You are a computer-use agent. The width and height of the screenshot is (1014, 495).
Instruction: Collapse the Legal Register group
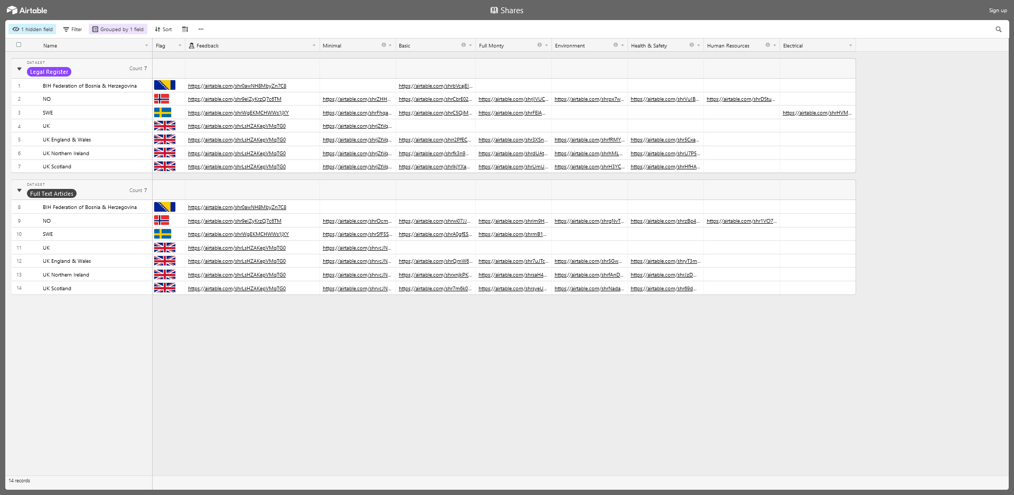coord(20,69)
